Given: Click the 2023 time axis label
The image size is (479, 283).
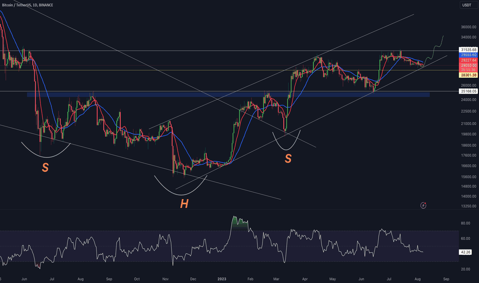Looking at the screenshot, I should [222, 279].
